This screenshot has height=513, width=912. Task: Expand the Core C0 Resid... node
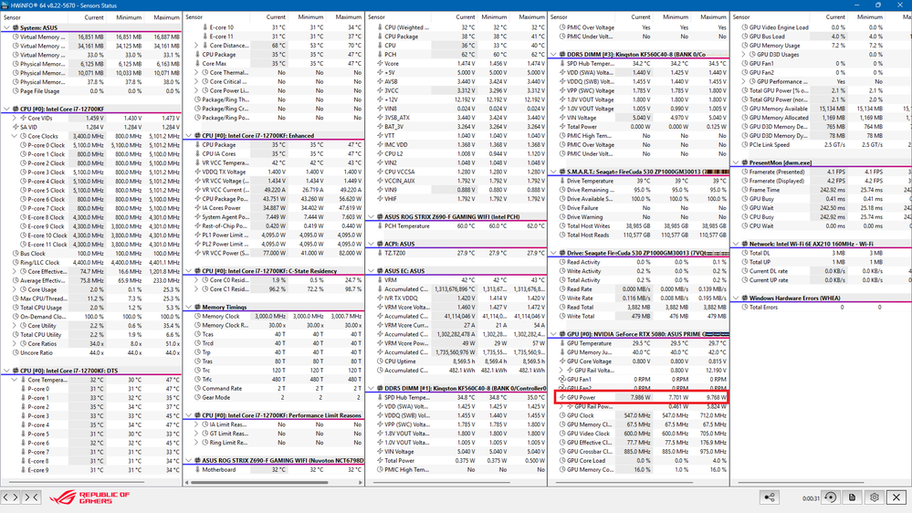tap(196, 279)
